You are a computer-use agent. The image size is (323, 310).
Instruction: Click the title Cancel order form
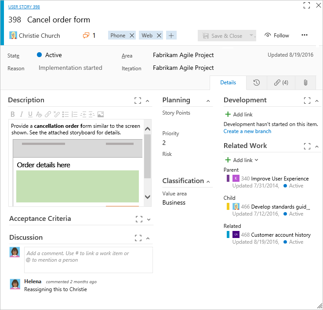pyautogui.click(x=58, y=20)
